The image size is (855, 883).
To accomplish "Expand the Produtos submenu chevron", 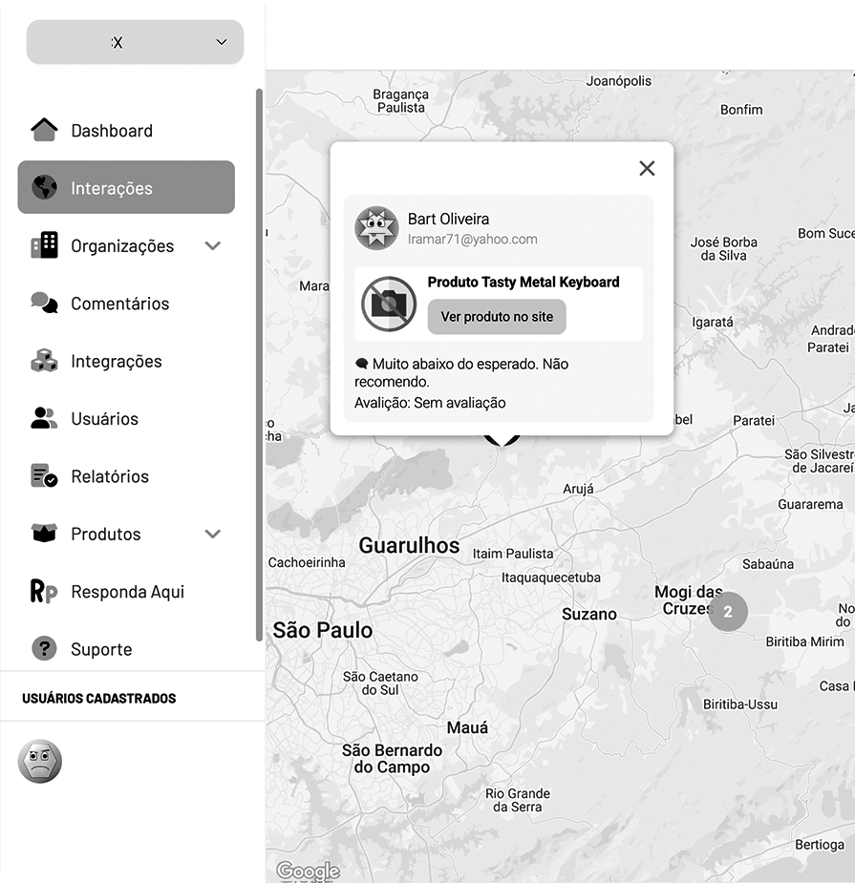I will pyautogui.click(x=213, y=534).
